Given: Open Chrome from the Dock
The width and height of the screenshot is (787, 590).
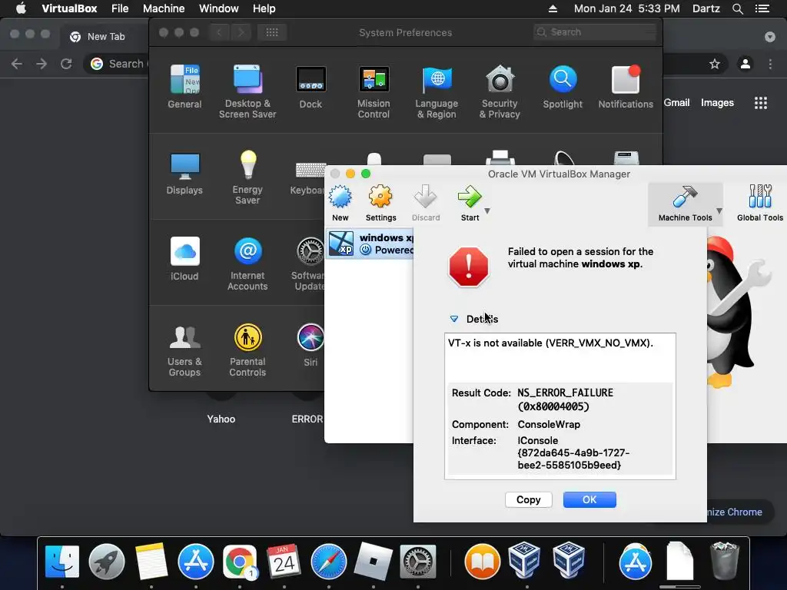Looking at the screenshot, I should tap(240, 562).
